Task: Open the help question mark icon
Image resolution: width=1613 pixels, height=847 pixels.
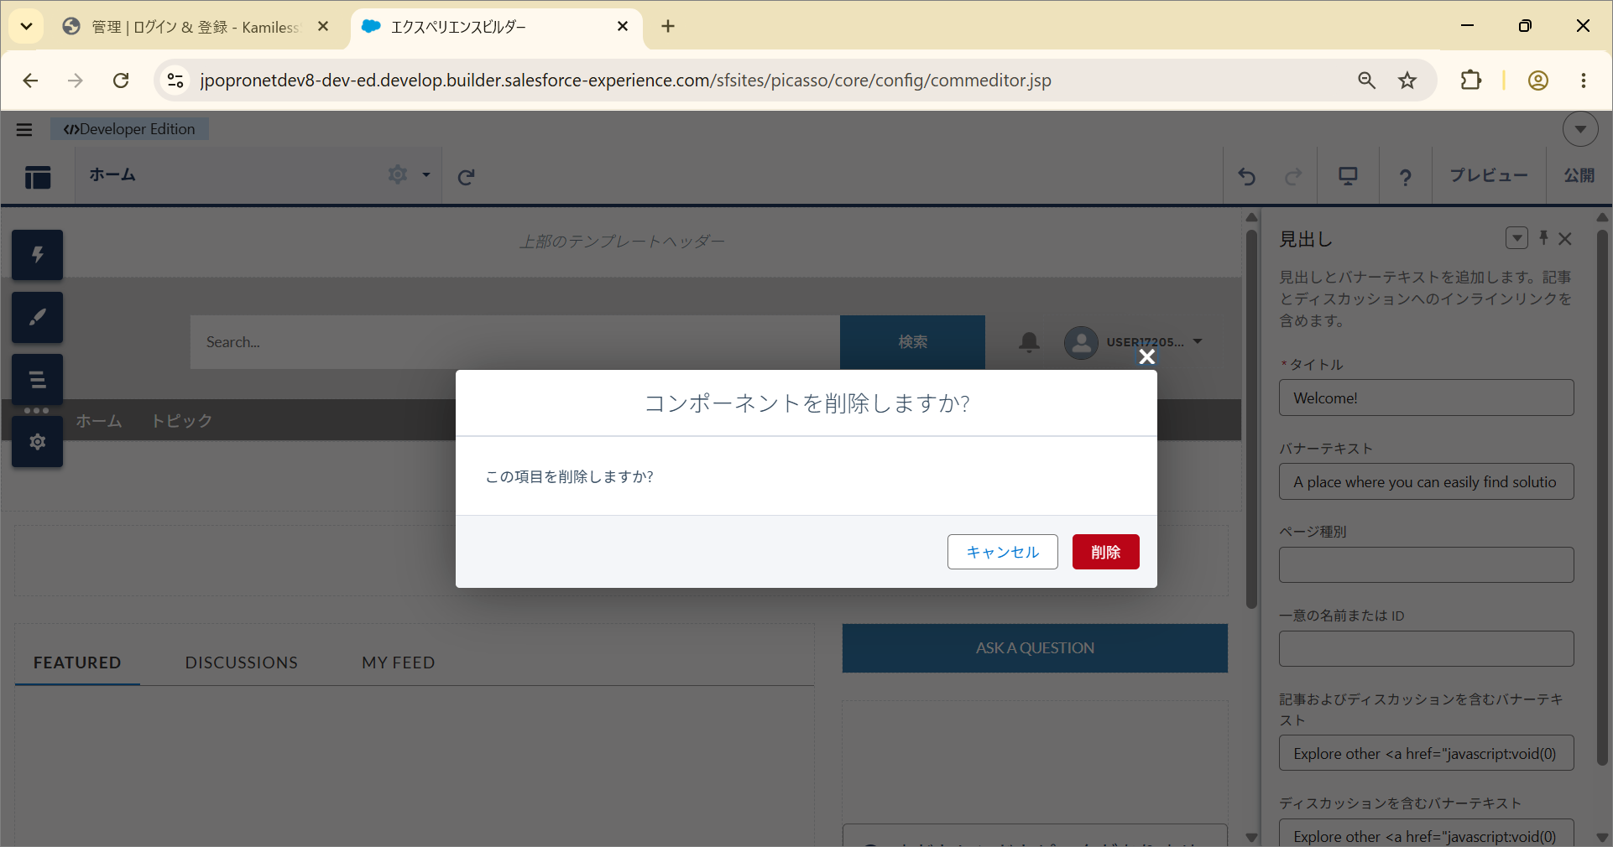Action: click(x=1405, y=177)
